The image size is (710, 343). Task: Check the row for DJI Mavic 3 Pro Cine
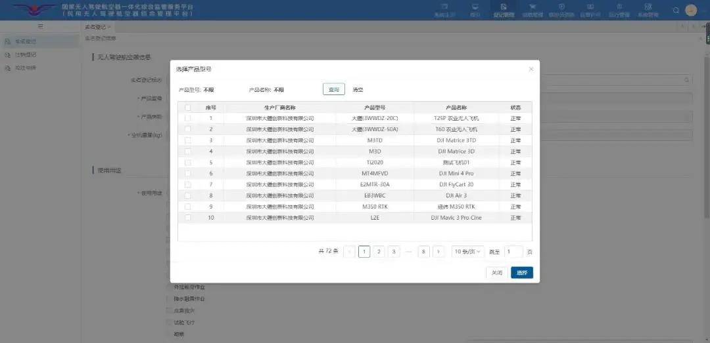click(187, 218)
